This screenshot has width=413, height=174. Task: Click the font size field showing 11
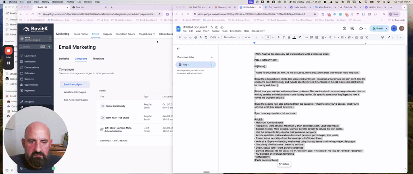pyautogui.click(x=268, y=37)
